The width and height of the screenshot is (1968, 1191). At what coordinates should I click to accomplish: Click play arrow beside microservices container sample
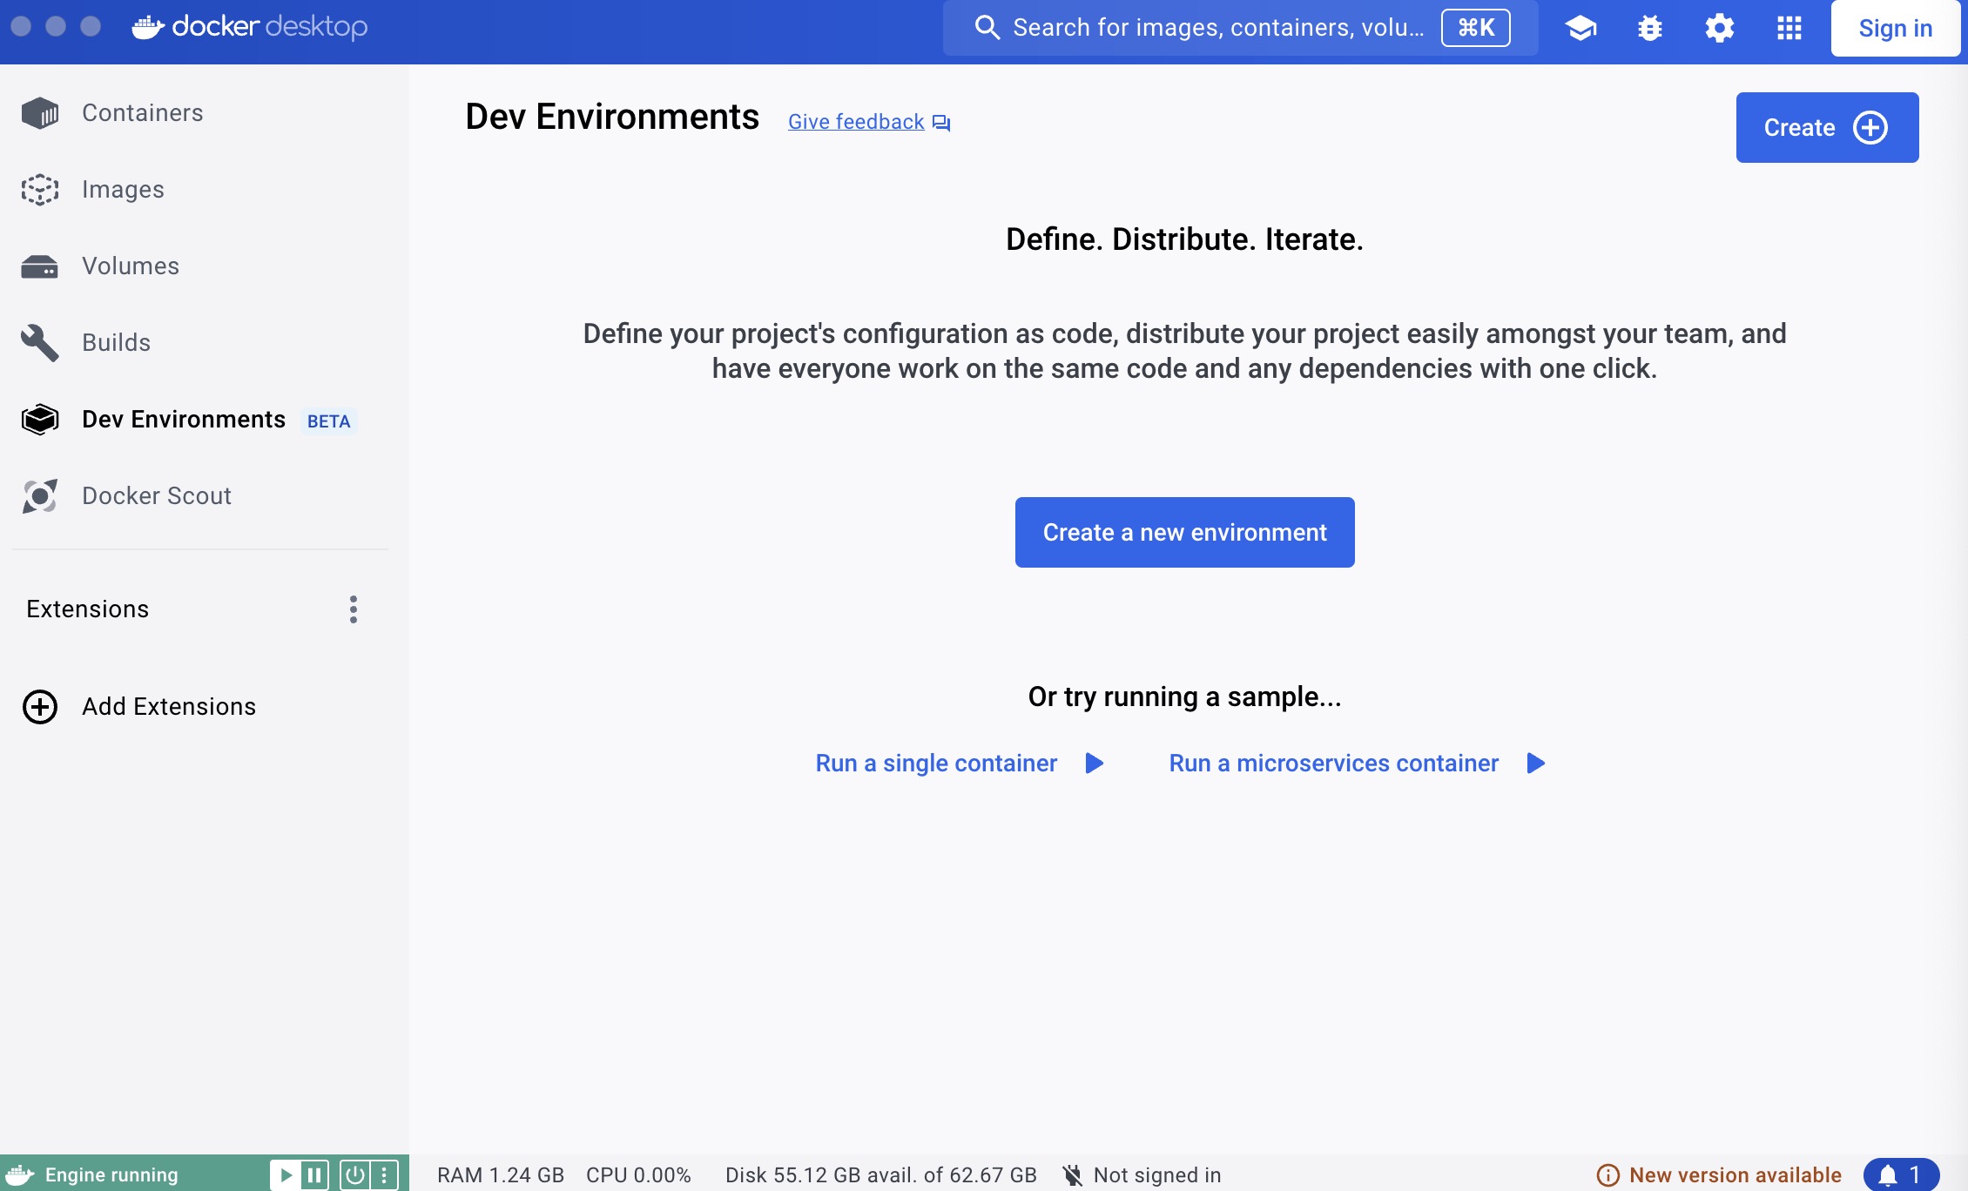[1536, 764]
